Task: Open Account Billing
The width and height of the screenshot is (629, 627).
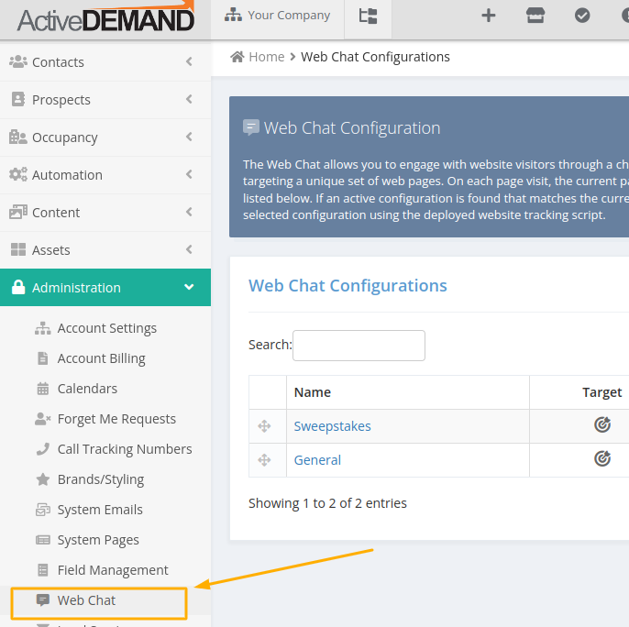Action: tap(101, 358)
